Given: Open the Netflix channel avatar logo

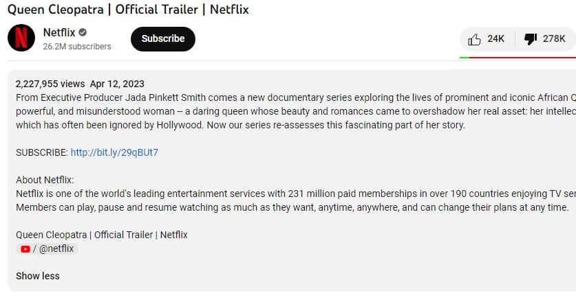Looking at the screenshot, I should pyautogui.click(x=21, y=38).
